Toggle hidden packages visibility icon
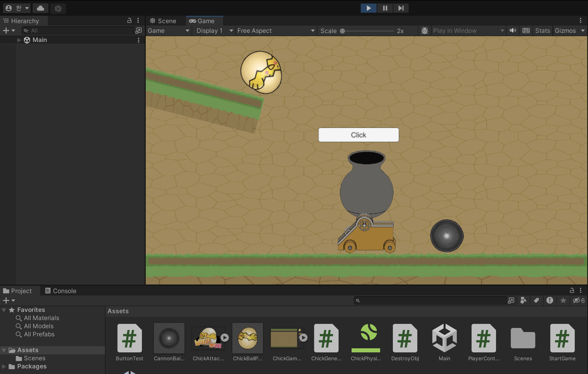The width and height of the screenshot is (588, 374). tap(579, 300)
